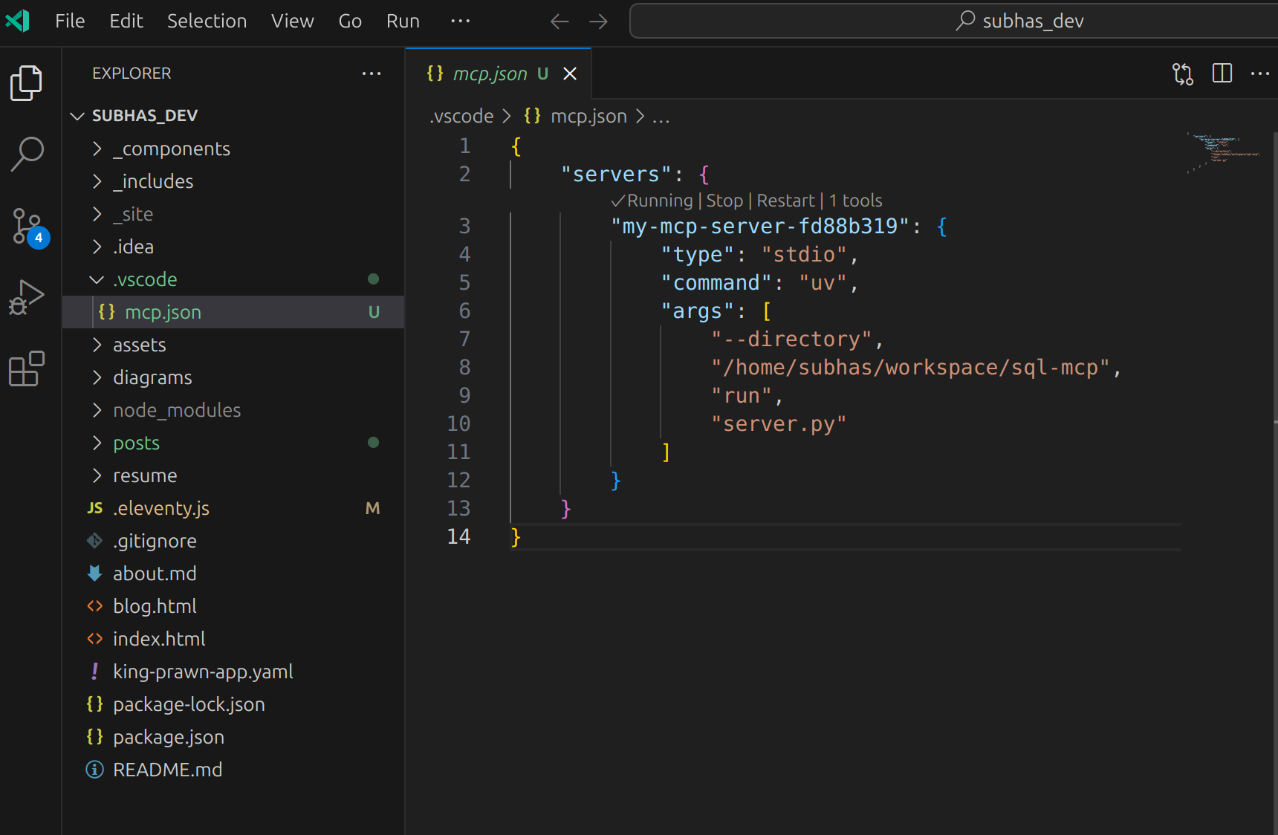The image size is (1278, 835).
Task: Click the minimap code preview
Action: pos(1225,152)
